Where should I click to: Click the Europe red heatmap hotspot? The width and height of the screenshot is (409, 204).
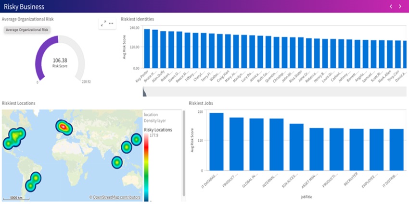[64, 126]
